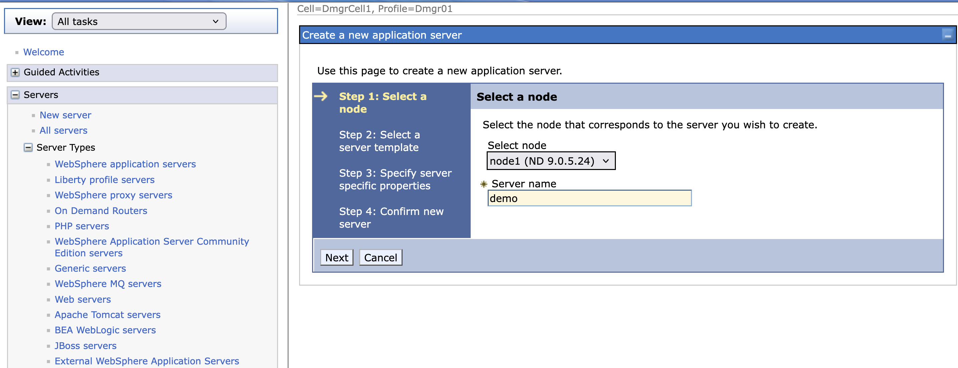Viewport: 958px width, 368px height.
Task: Open the Welcome link
Action: coord(43,52)
